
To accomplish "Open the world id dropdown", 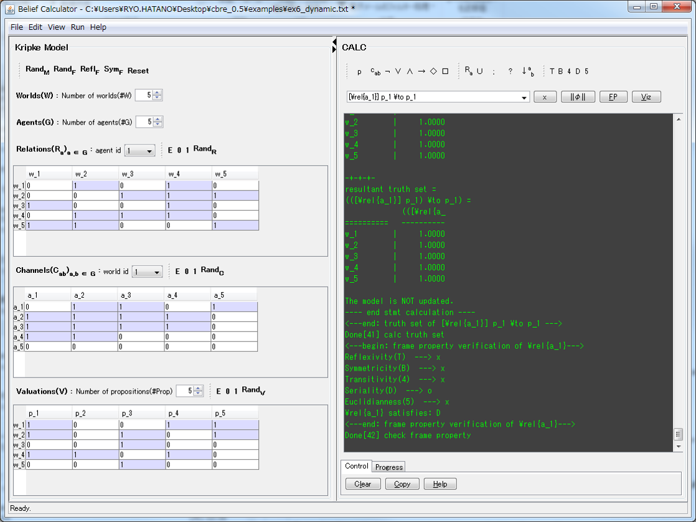I will pyautogui.click(x=148, y=272).
